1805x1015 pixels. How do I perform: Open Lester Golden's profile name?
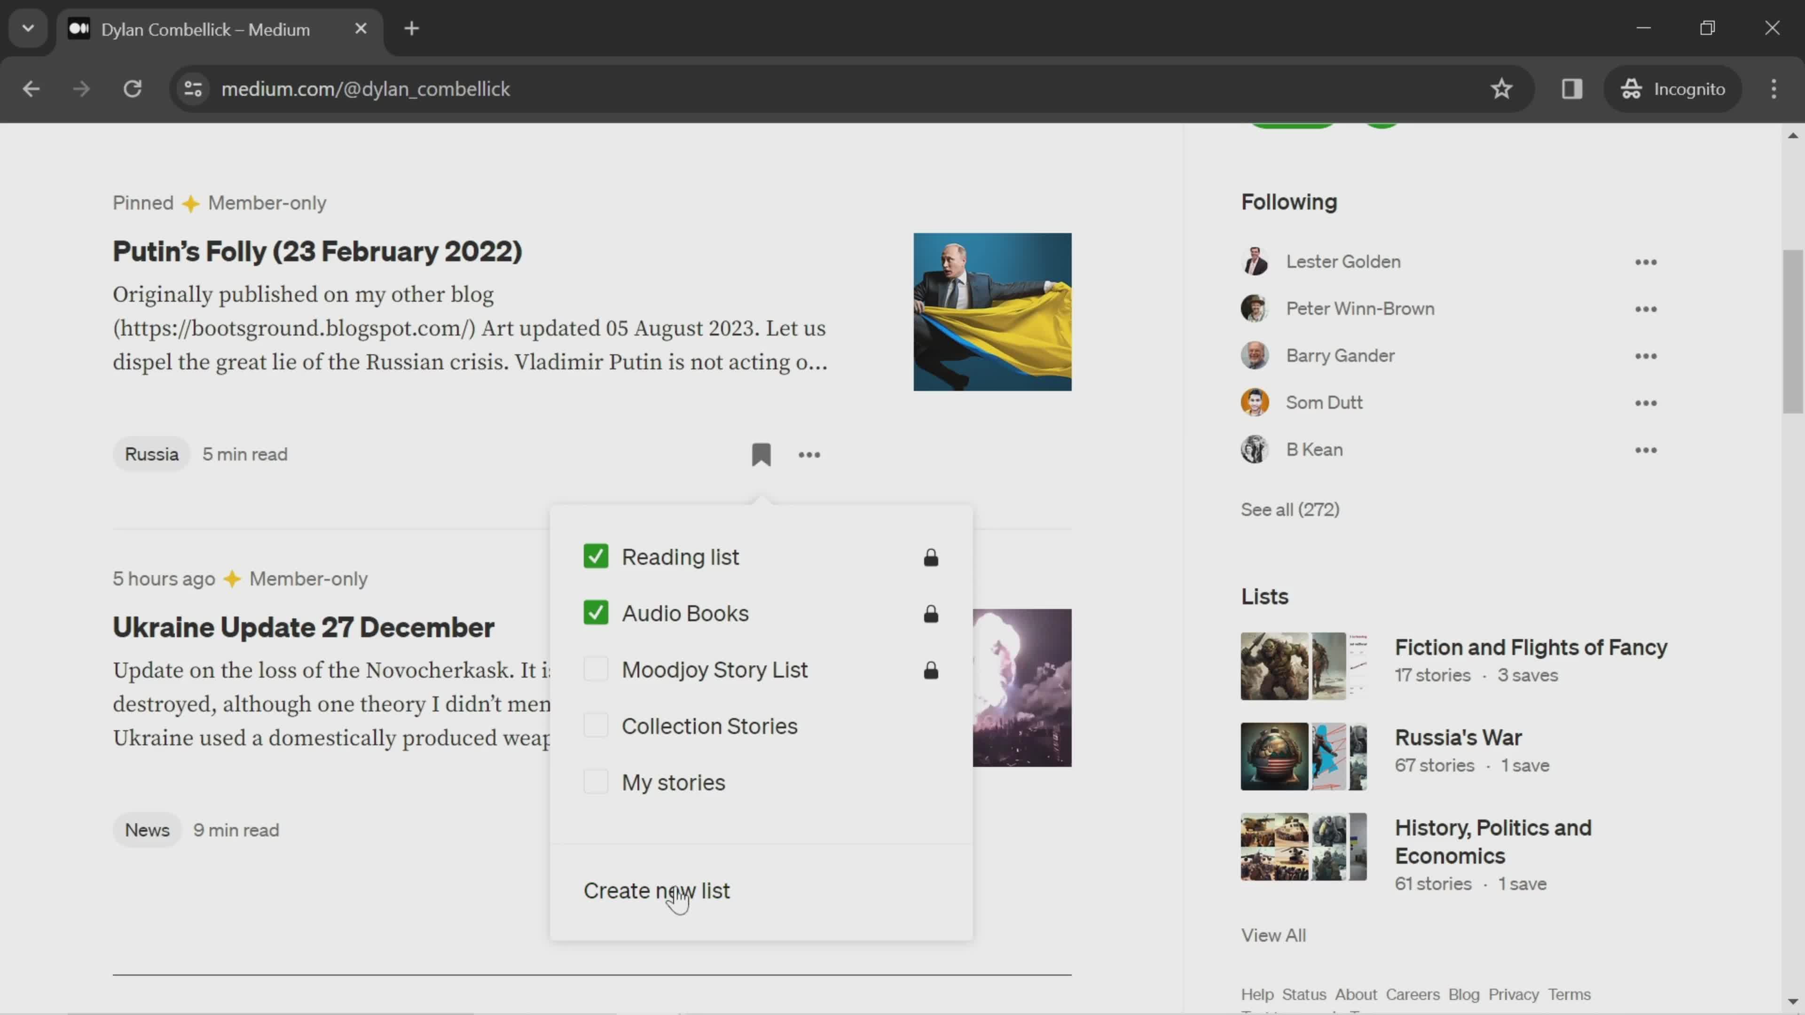point(1343,262)
